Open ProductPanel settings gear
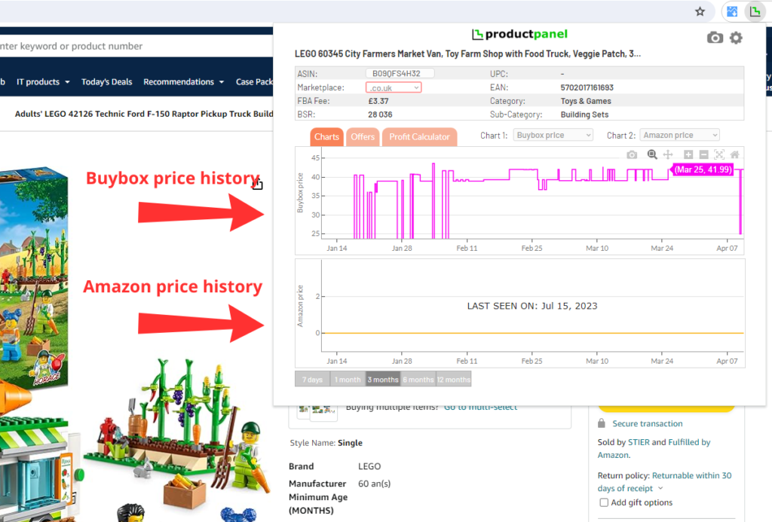This screenshot has width=772, height=522. coord(736,38)
